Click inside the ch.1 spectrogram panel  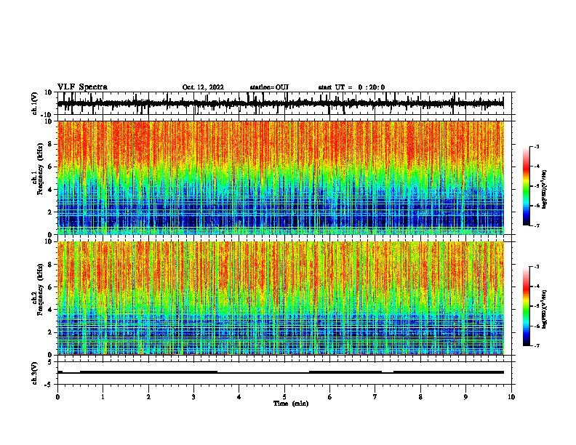[x=281, y=177]
